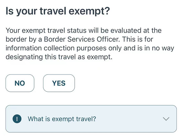
Task: Click the 'What is exempt travel?' text
Action: click(62, 119)
